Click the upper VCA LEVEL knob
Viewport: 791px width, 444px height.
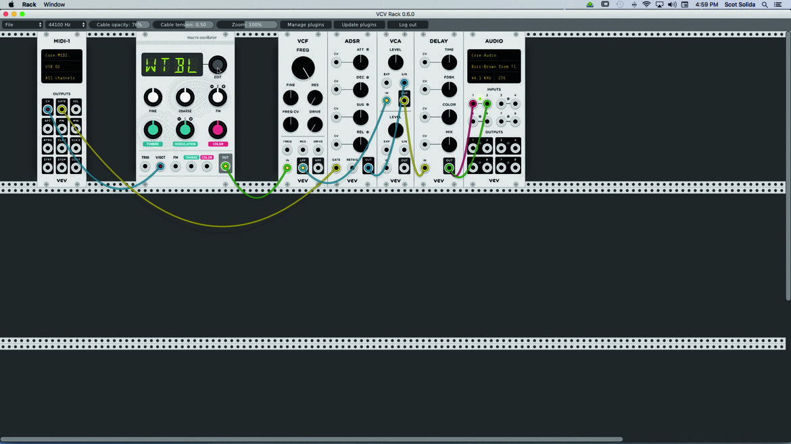pyautogui.click(x=395, y=63)
